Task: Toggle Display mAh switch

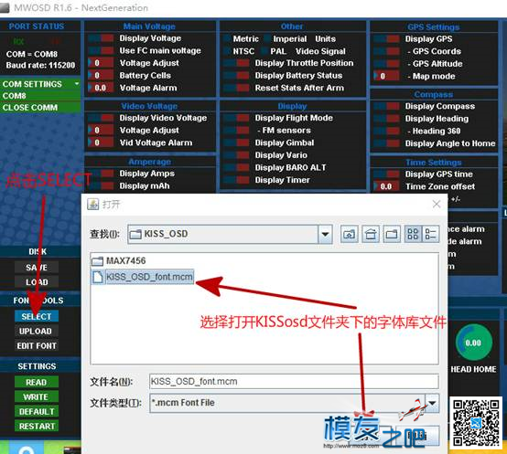Action: point(101,185)
